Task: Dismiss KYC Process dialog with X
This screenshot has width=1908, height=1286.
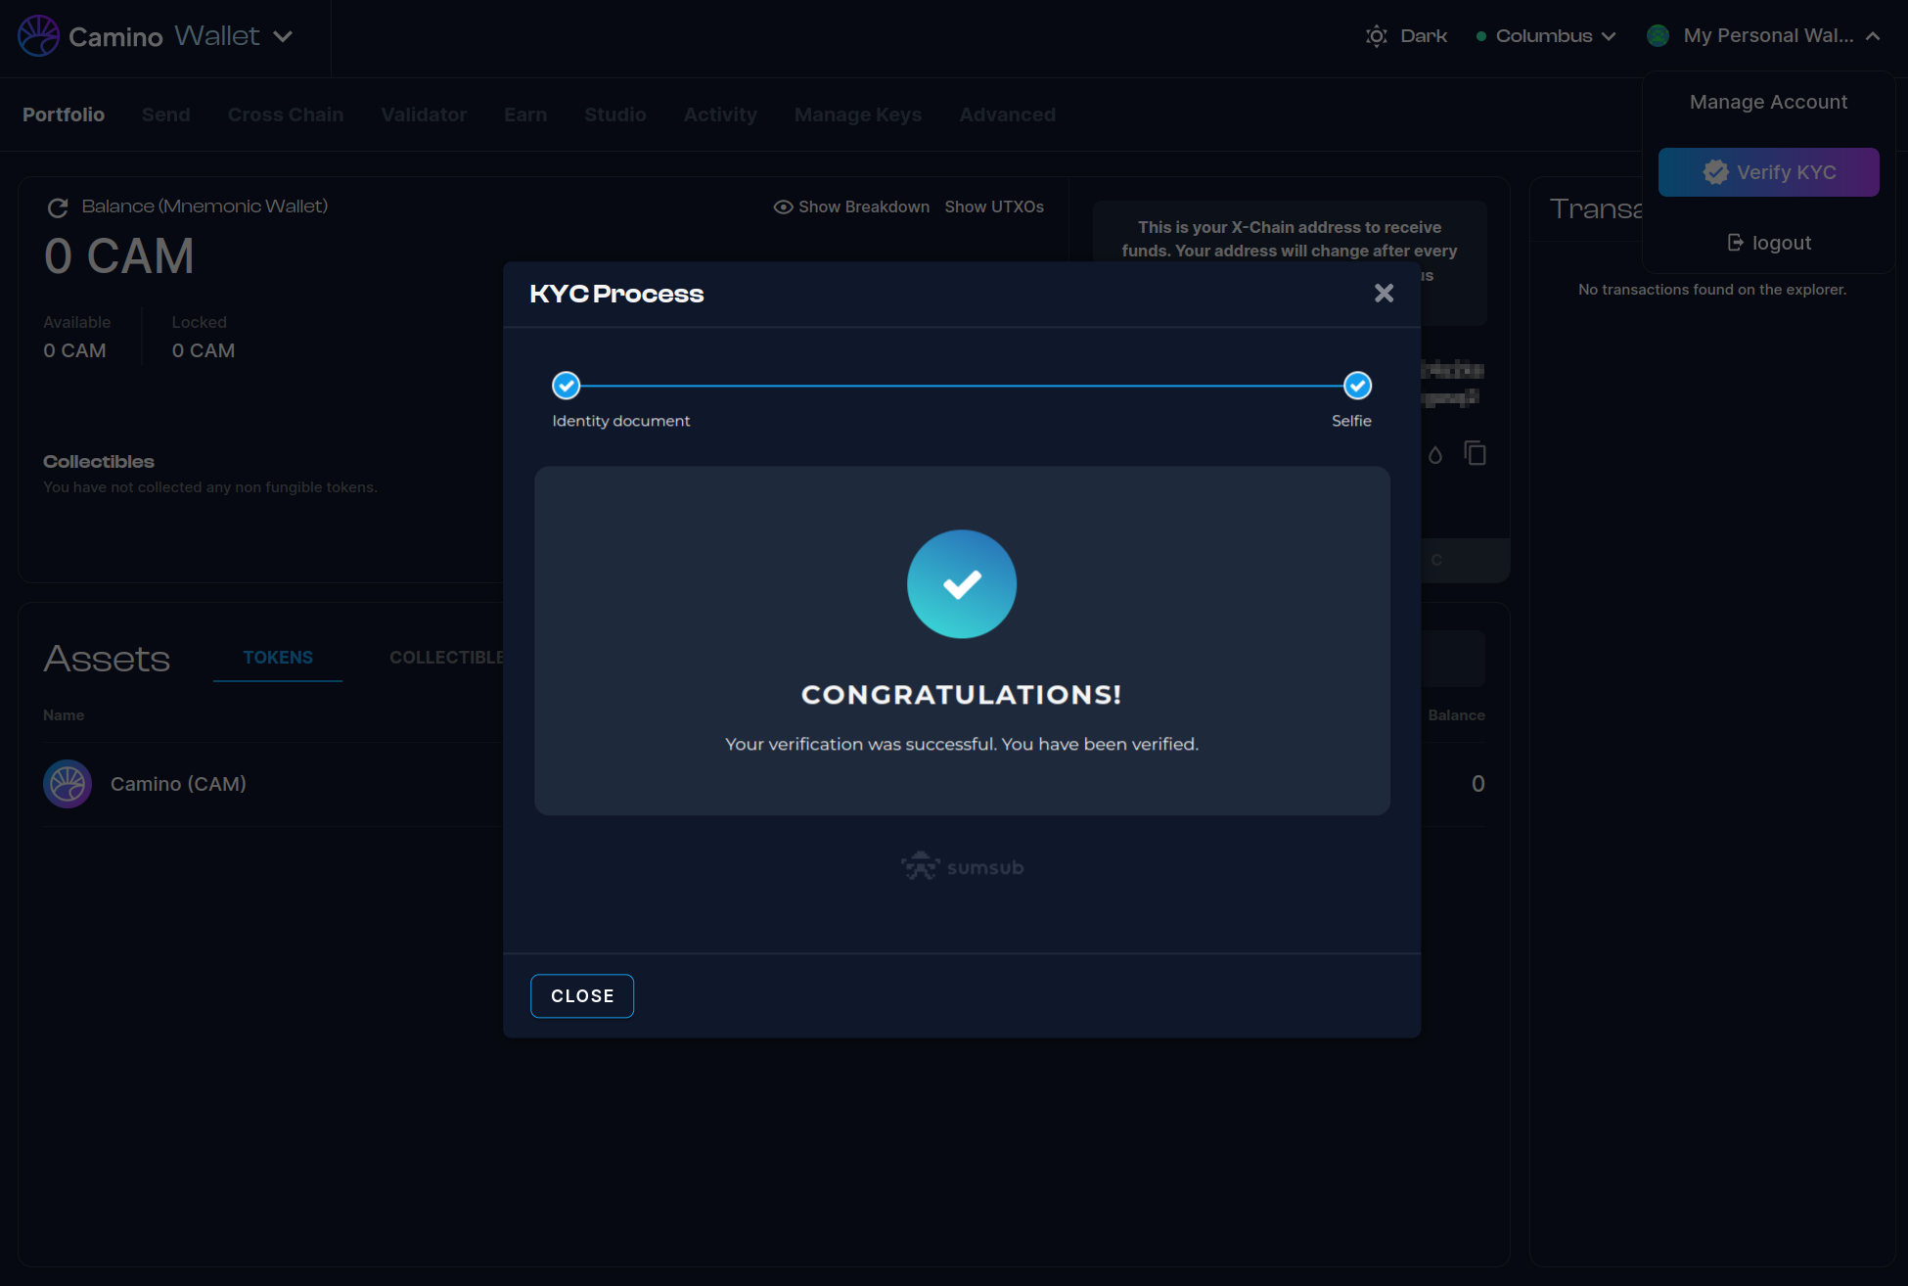Action: pyautogui.click(x=1384, y=294)
